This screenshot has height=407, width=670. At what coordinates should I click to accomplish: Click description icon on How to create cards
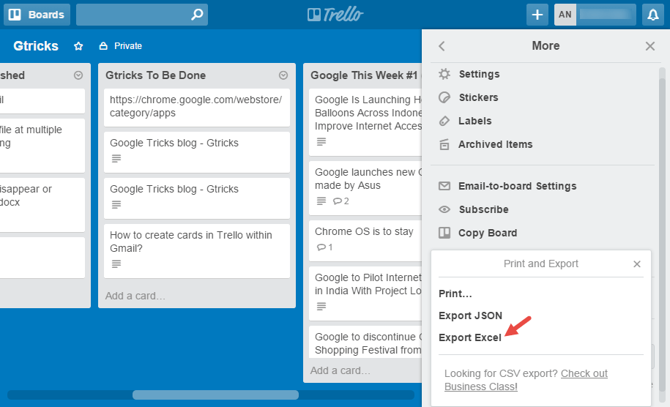tap(116, 264)
